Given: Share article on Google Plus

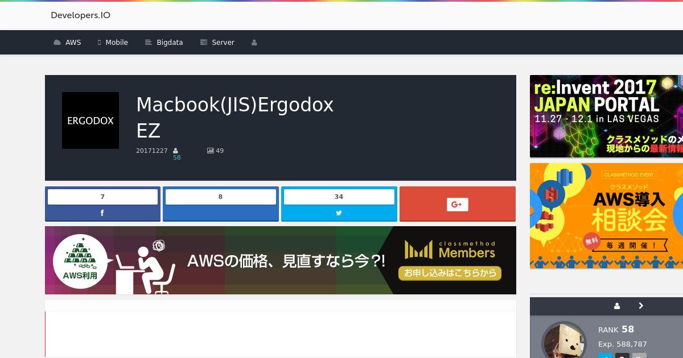Looking at the screenshot, I should (458, 204).
